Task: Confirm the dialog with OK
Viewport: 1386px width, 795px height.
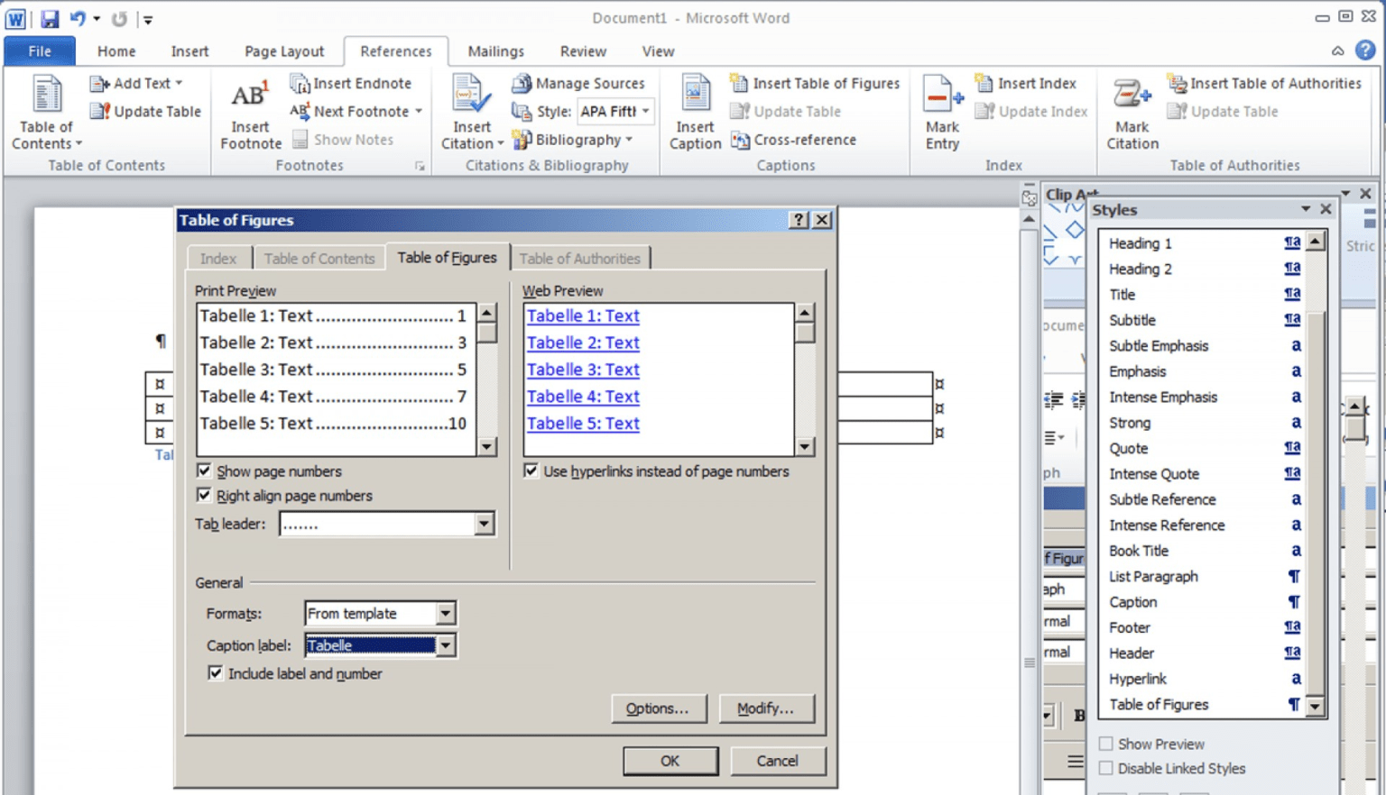Action: click(x=670, y=761)
